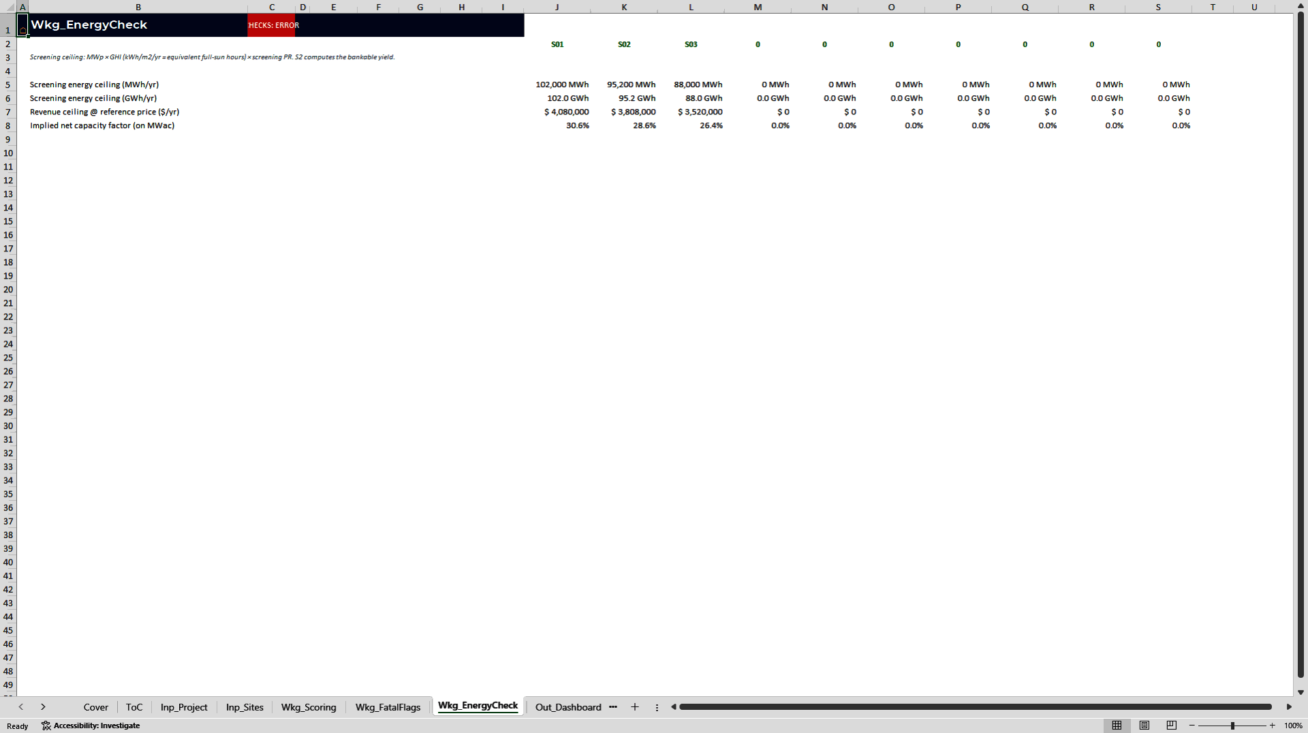Select the Wkg_EnergyCheck sheet tab
The width and height of the screenshot is (1308, 733).
pos(478,706)
